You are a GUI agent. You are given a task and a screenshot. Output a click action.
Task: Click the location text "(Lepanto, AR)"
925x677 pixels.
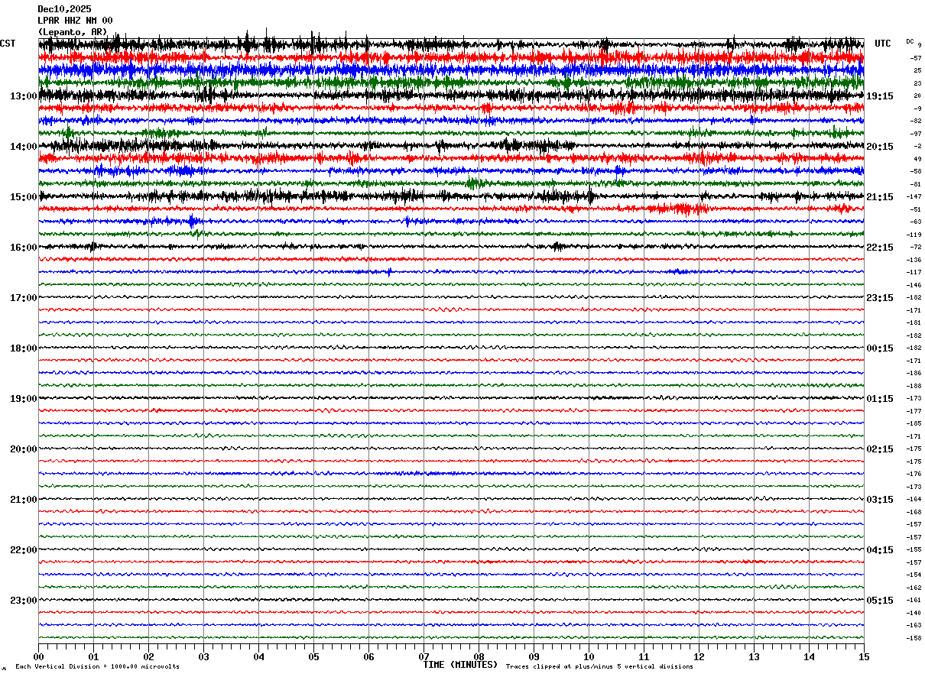[x=73, y=32]
